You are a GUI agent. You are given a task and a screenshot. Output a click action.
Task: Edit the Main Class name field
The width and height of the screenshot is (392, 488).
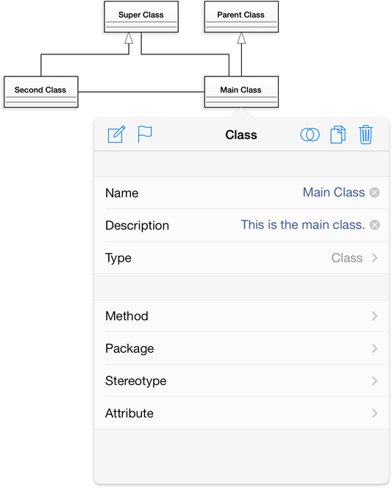click(x=334, y=193)
